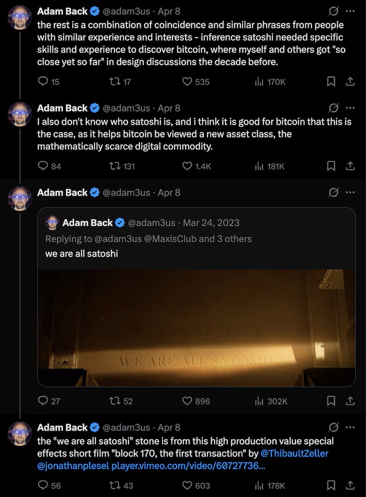Reply to the "so close yet so far" tweet

point(43,82)
